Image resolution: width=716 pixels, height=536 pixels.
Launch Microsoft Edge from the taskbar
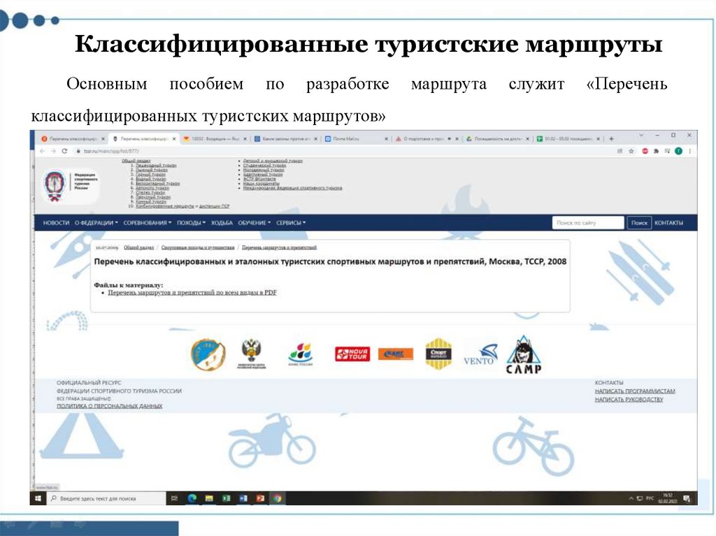pyautogui.click(x=192, y=498)
